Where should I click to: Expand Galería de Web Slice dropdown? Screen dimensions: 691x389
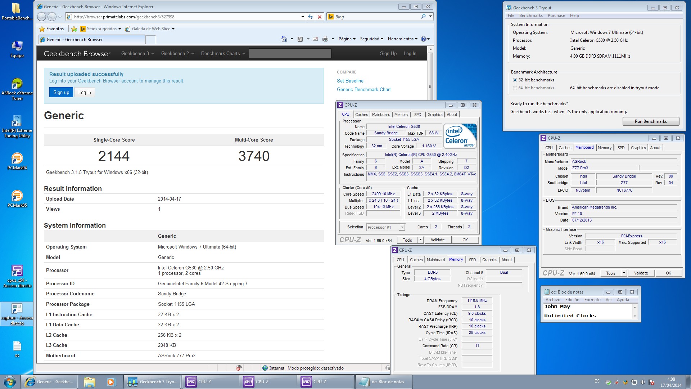coord(173,29)
